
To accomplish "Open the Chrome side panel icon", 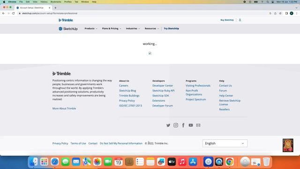I will [x=286, y=14].
